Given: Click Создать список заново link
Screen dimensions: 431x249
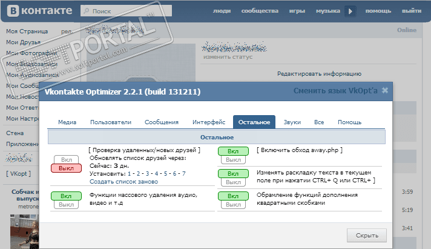Looking at the screenshot, I should (123, 182).
